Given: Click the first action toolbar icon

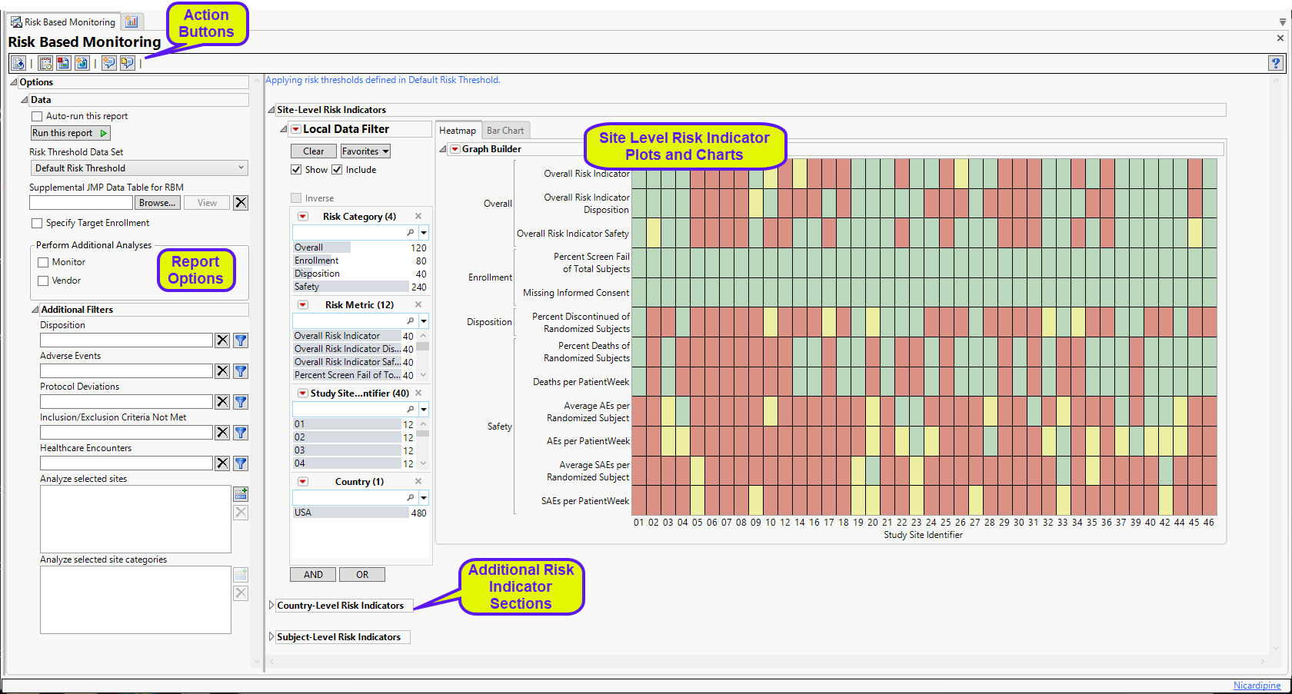Looking at the screenshot, I should click(18, 63).
